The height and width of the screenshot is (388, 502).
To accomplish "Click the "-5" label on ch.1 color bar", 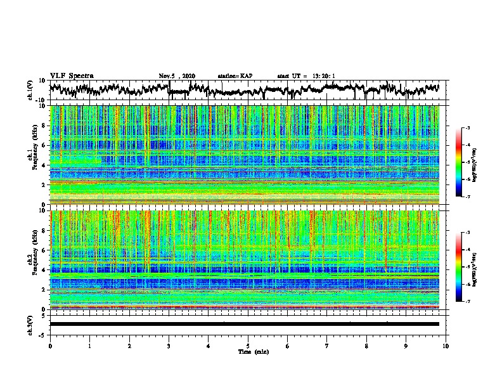I will tap(467, 162).
